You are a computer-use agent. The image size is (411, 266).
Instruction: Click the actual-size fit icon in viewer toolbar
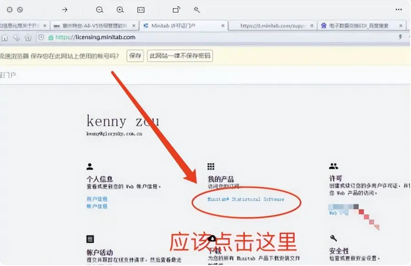[x=141, y=10]
